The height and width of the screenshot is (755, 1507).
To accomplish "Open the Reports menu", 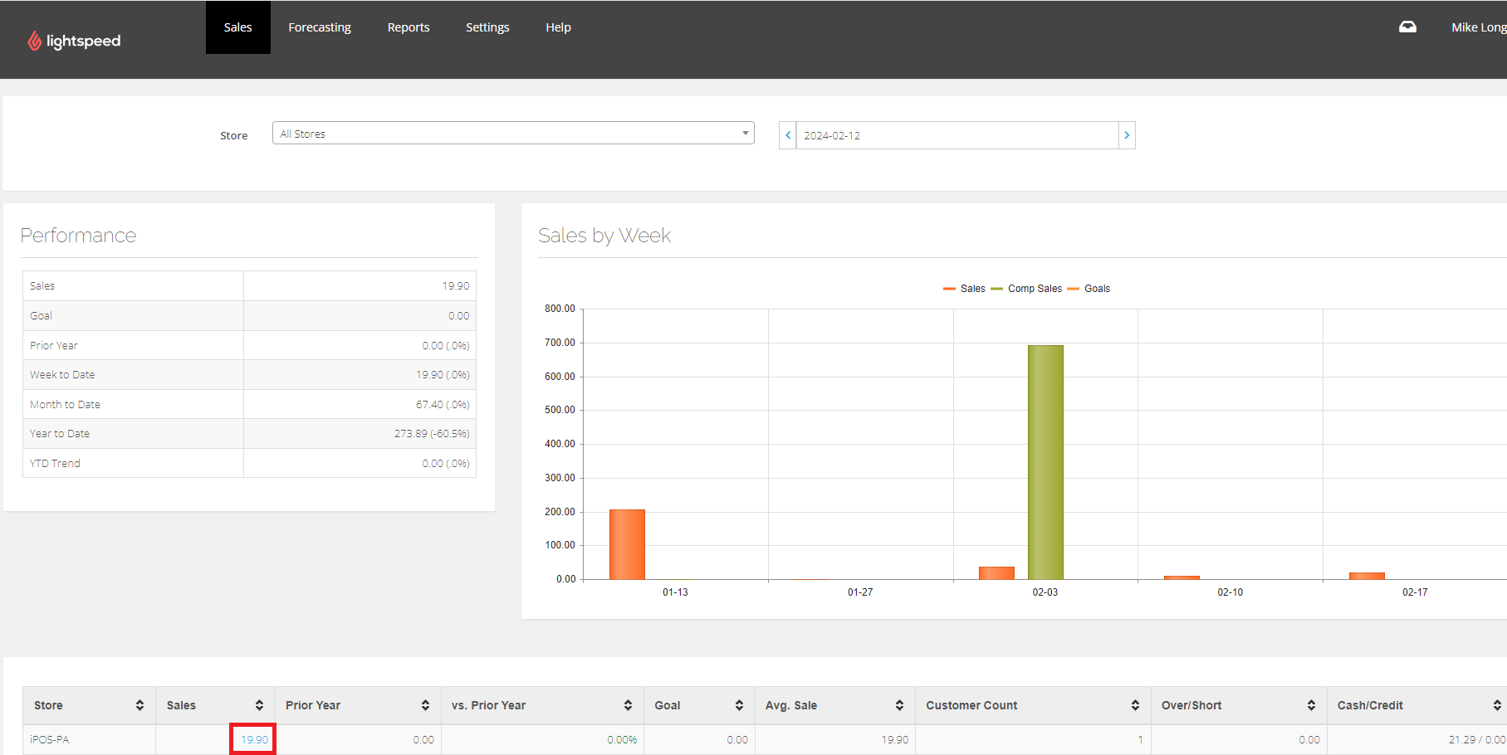I will 408,27.
